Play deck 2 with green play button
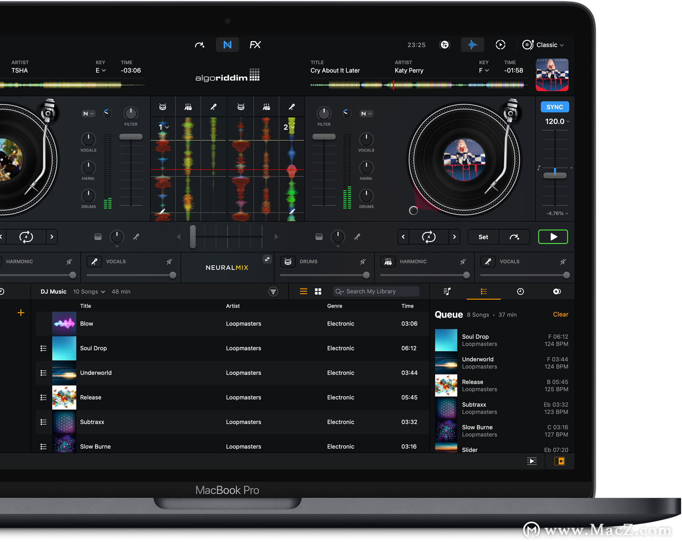 553,237
